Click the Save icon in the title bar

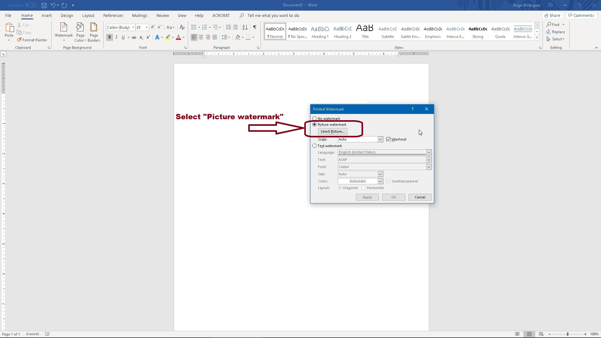click(44, 5)
